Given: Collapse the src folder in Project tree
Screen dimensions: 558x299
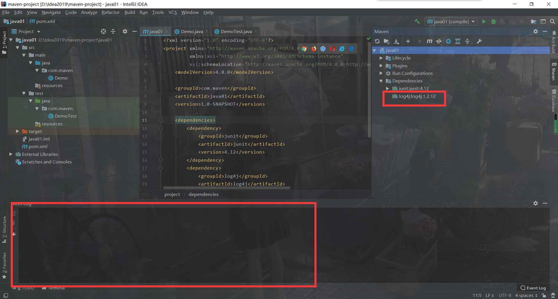Looking at the screenshot, I should 17,48.
